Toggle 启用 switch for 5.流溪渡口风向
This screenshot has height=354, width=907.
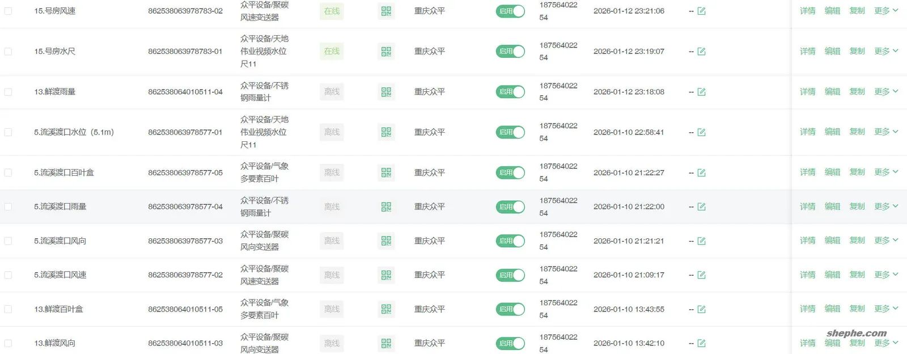pyautogui.click(x=510, y=241)
